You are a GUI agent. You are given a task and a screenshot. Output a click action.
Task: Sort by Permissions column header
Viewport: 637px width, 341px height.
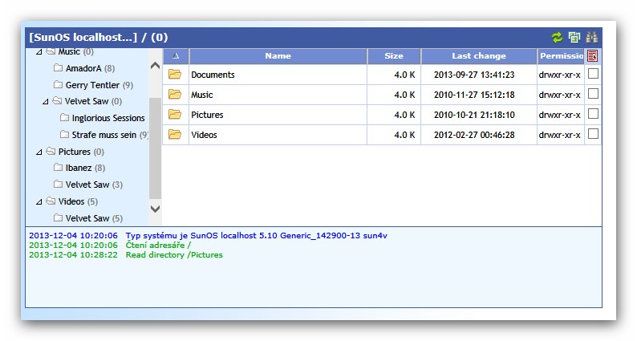[x=561, y=56]
